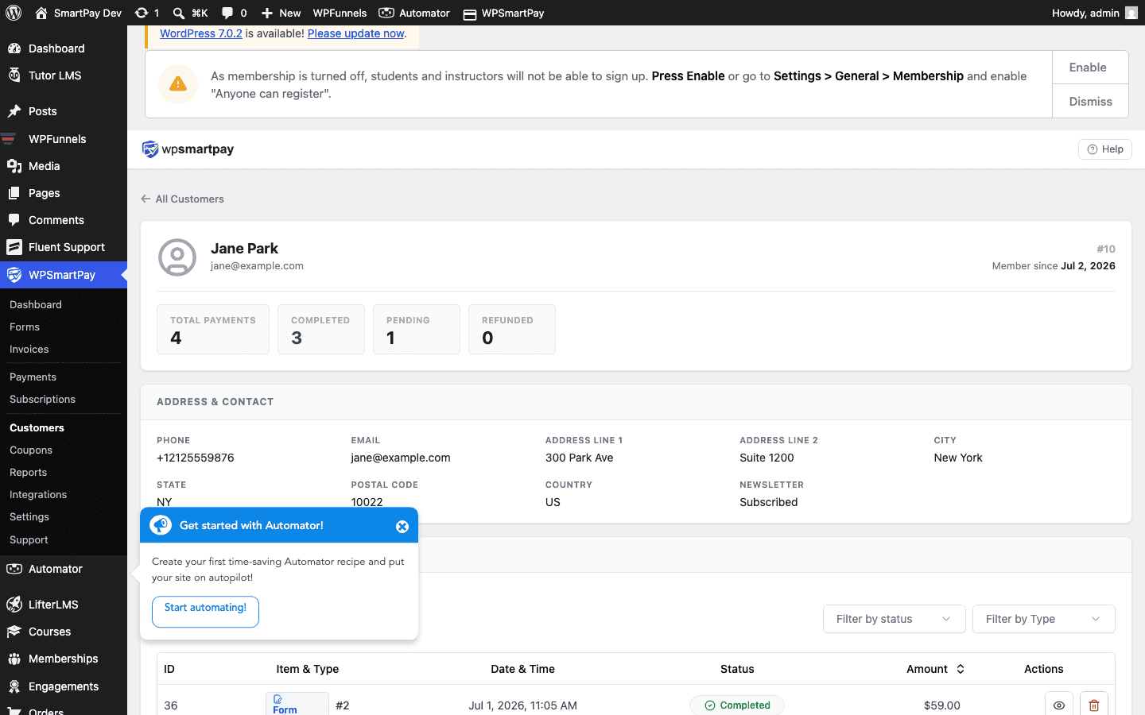Open Pages in the sidebar

[64, 193]
